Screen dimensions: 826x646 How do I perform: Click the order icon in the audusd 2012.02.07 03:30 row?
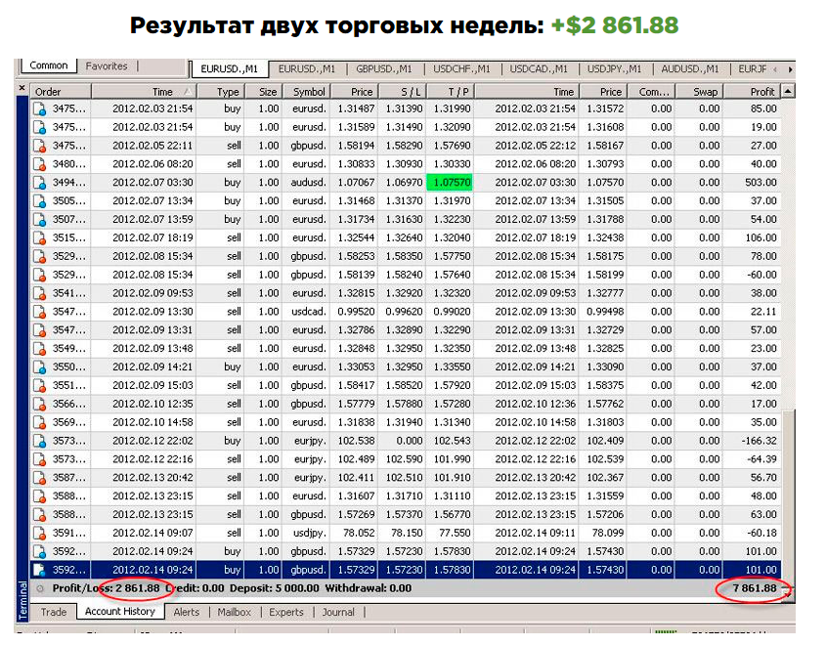[x=39, y=183]
